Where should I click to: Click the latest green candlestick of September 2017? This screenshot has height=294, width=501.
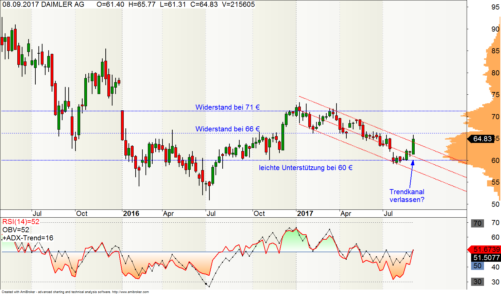coord(413,146)
